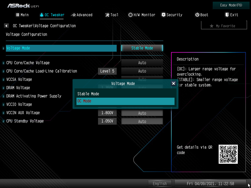The width and height of the screenshot is (251, 188).
Task: Switch to the Advanced tab
Action: (82, 15)
